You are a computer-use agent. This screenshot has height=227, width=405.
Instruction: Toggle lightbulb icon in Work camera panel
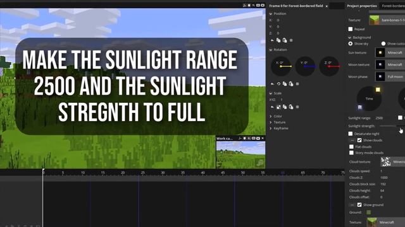(245, 139)
